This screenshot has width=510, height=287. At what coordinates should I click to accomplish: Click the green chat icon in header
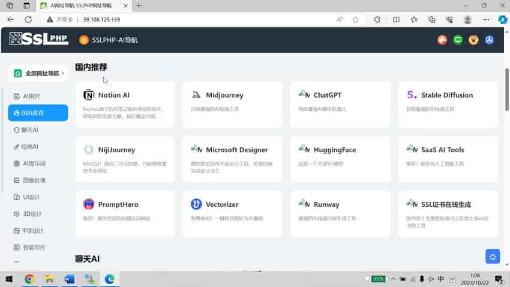(458, 40)
